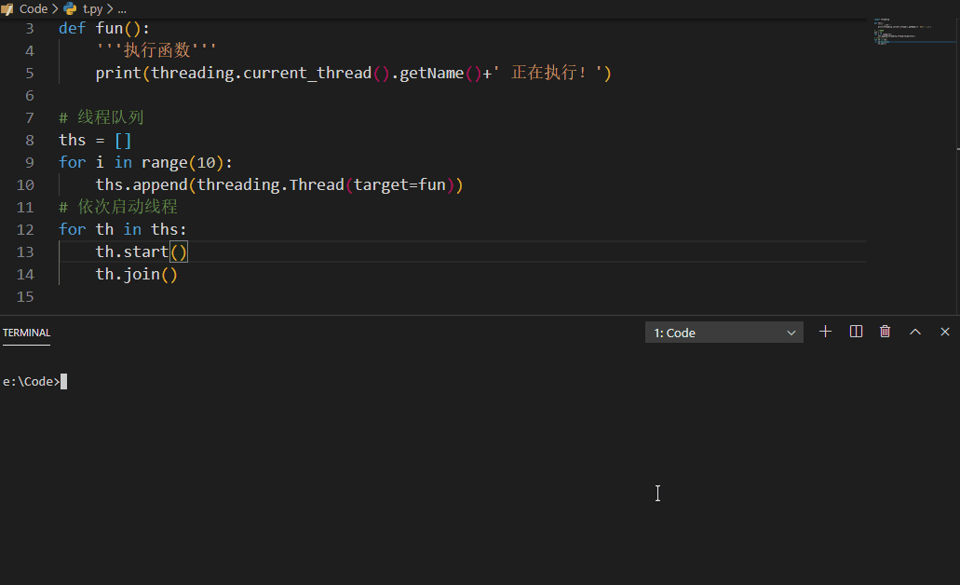This screenshot has height=585, width=960.
Task: Click the "fun" name in the def line
Action: (x=109, y=28)
